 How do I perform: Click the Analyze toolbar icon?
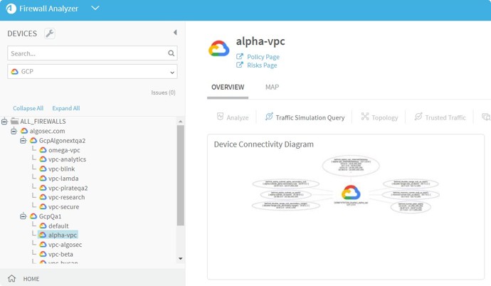pyautogui.click(x=232, y=117)
